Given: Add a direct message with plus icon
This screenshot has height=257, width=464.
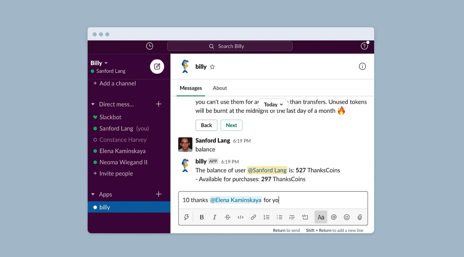Looking at the screenshot, I should pyautogui.click(x=159, y=104).
